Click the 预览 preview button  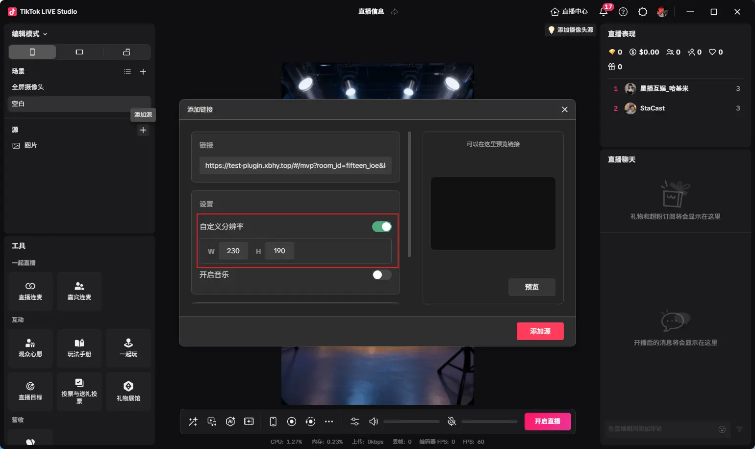531,287
